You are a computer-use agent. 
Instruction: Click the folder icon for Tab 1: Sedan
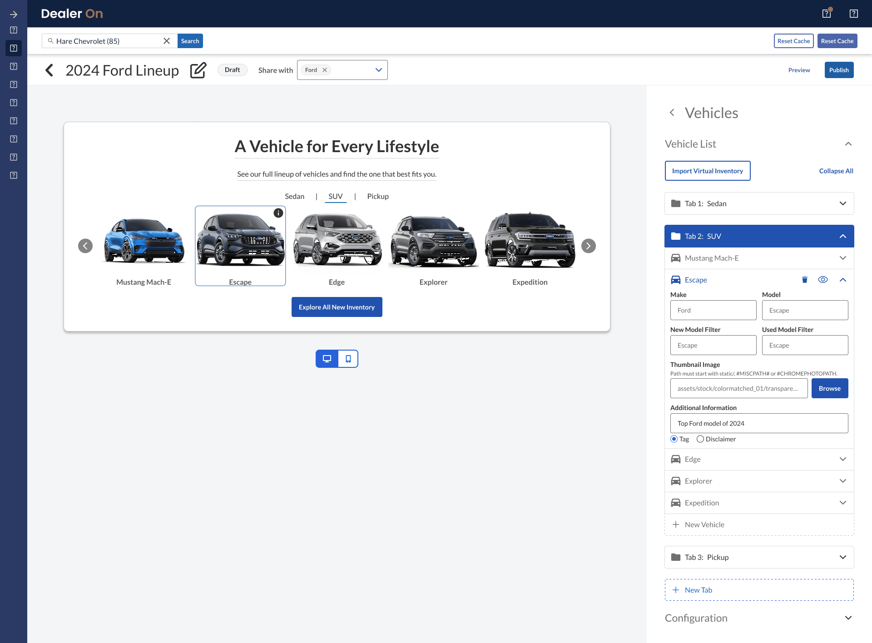676,203
